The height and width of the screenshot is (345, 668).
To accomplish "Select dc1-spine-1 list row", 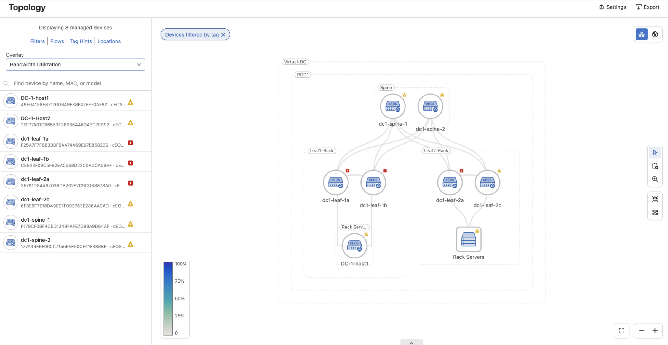I will tap(75, 222).
